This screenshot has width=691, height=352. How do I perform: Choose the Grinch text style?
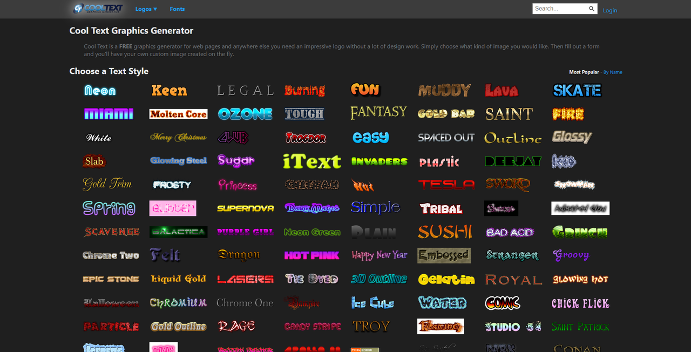580,232
